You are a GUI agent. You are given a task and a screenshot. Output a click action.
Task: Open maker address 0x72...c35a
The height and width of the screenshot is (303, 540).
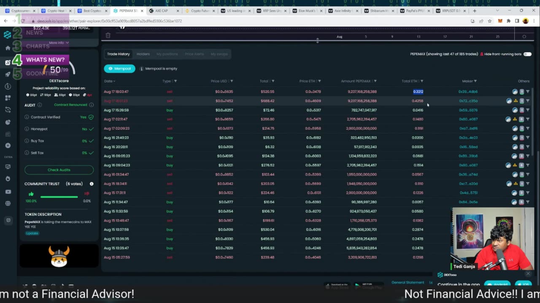coord(468,101)
